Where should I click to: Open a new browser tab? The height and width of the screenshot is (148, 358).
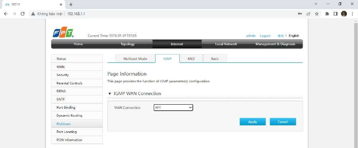click(x=71, y=4)
